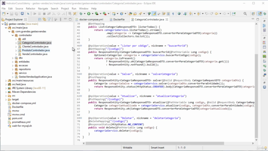The width and height of the screenshot is (268, 151).
Task: Open the Window menu
Action: click(84, 8)
